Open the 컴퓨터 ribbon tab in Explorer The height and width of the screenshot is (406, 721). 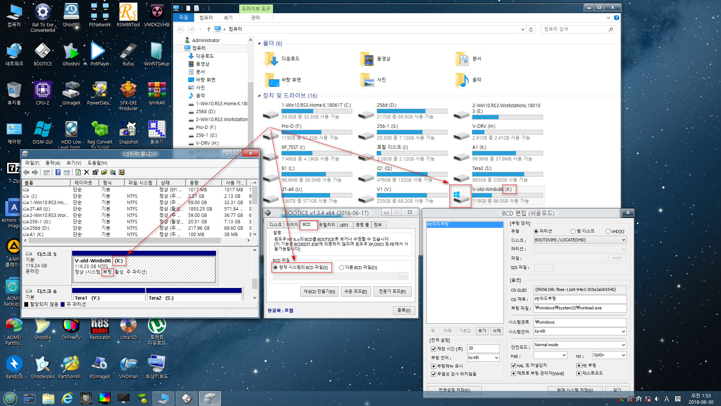206,18
